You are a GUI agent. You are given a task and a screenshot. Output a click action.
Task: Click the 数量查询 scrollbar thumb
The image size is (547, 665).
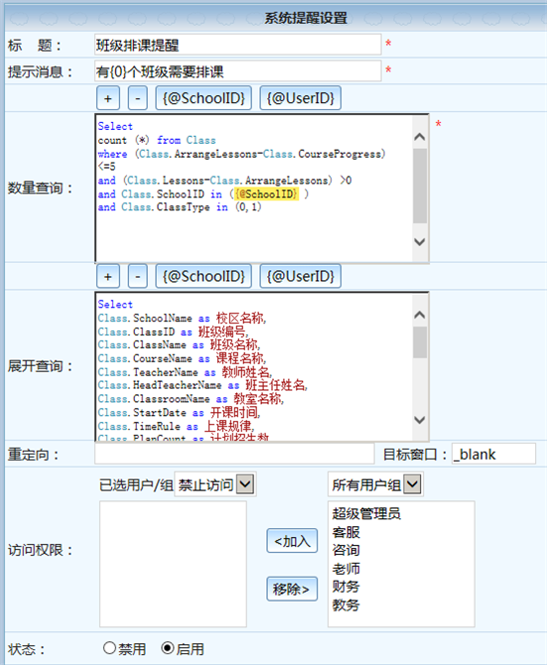[420, 186]
